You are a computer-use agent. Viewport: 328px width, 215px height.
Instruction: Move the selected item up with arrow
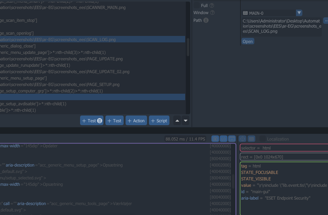[177, 121]
